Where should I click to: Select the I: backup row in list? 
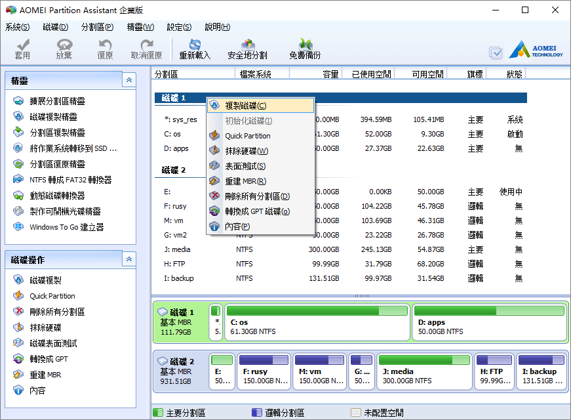pos(340,278)
